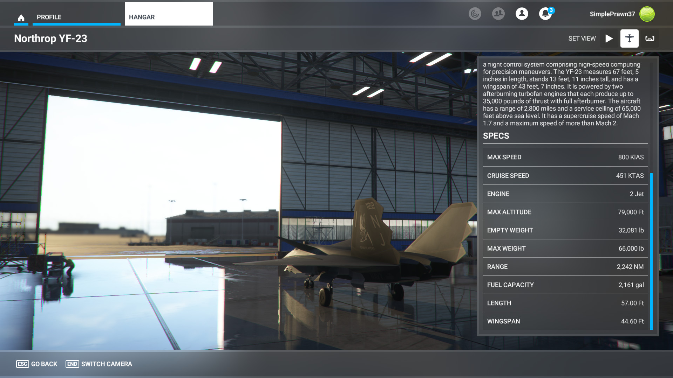
Task: Click ESC GO BACK button
Action: click(x=37, y=364)
